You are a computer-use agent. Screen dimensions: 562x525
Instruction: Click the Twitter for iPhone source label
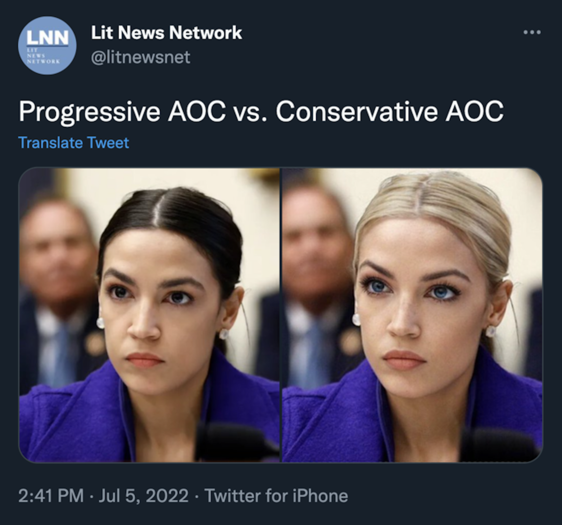pyautogui.click(x=276, y=495)
